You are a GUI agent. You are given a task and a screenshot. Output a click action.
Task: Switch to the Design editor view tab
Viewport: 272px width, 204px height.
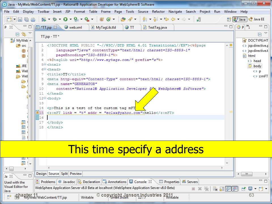41,174
